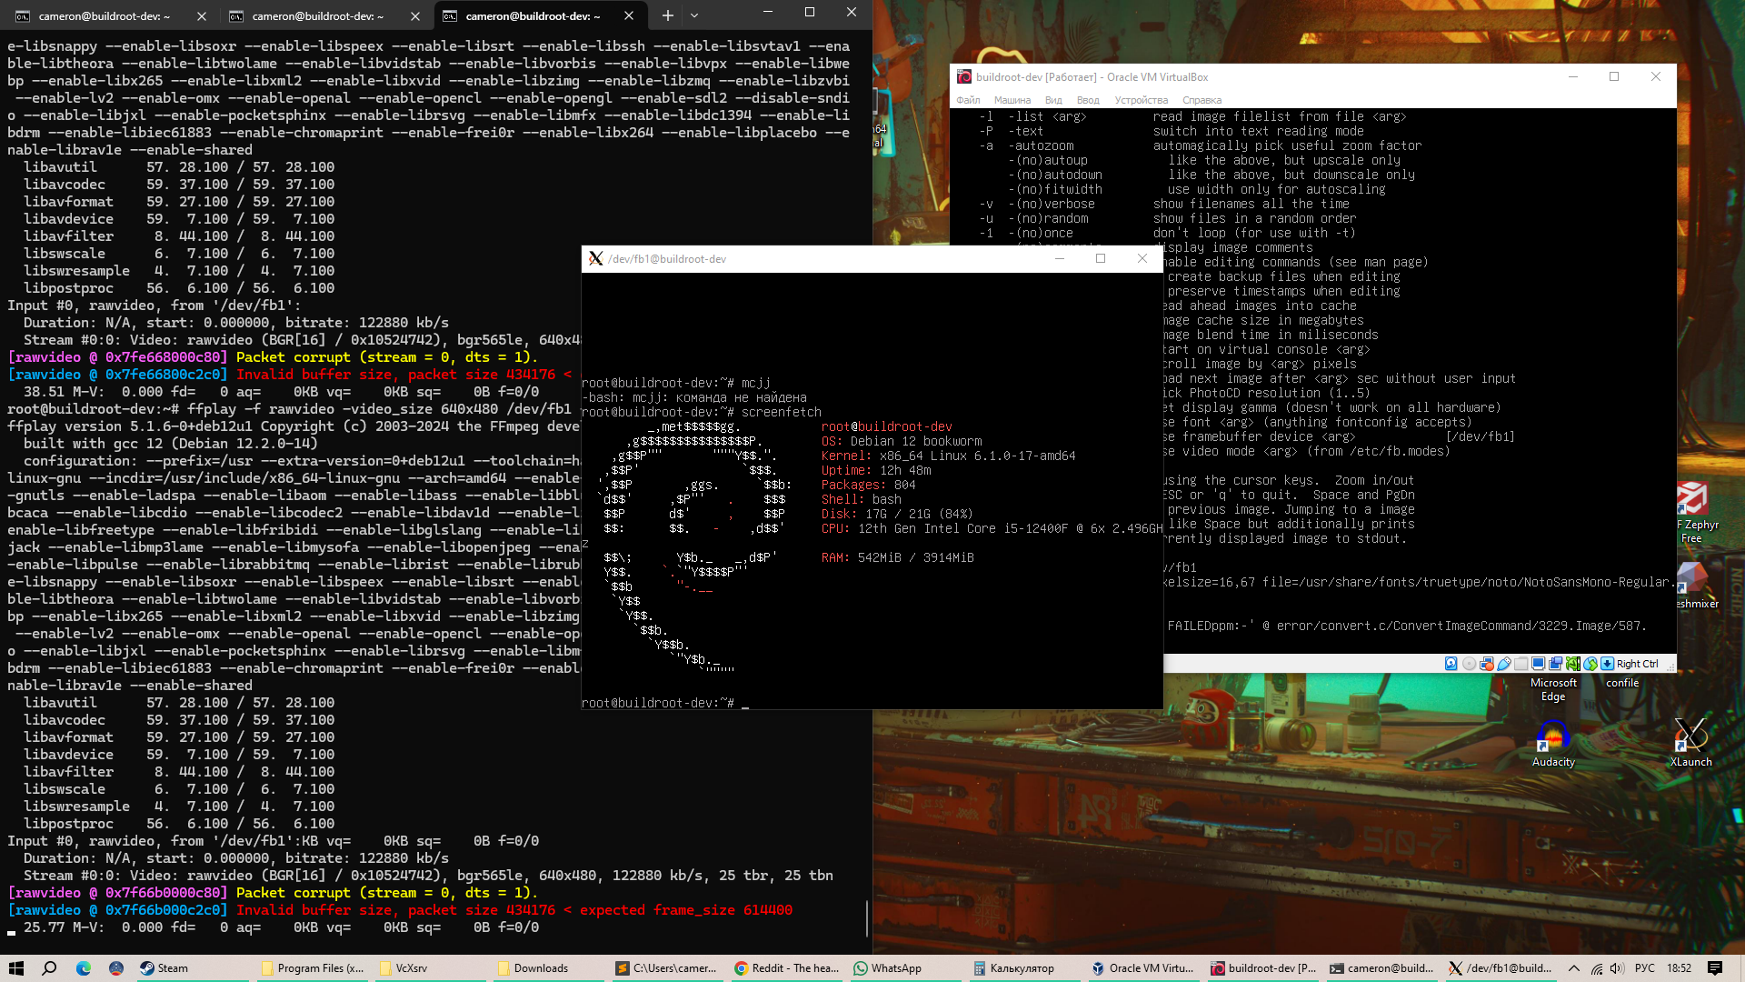Toggle the РУС keyboard language indicator
This screenshot has width=1745, height=982.
click(1644, 968)
